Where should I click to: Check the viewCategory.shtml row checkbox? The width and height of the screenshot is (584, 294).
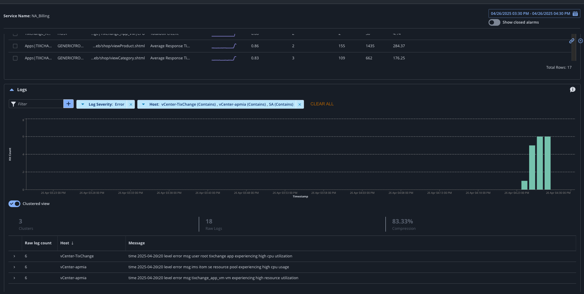tap(15, 58)
